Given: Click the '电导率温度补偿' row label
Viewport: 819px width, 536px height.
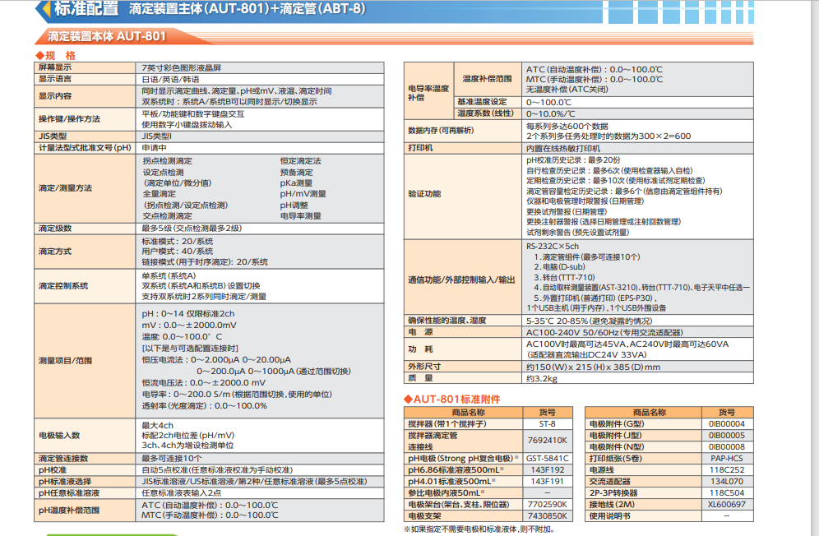Looking at the screenshot, I should [x=428, y=92].
